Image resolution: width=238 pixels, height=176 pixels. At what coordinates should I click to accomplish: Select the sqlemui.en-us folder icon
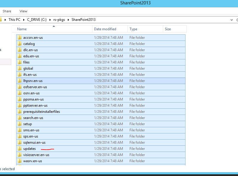[19, 143]
